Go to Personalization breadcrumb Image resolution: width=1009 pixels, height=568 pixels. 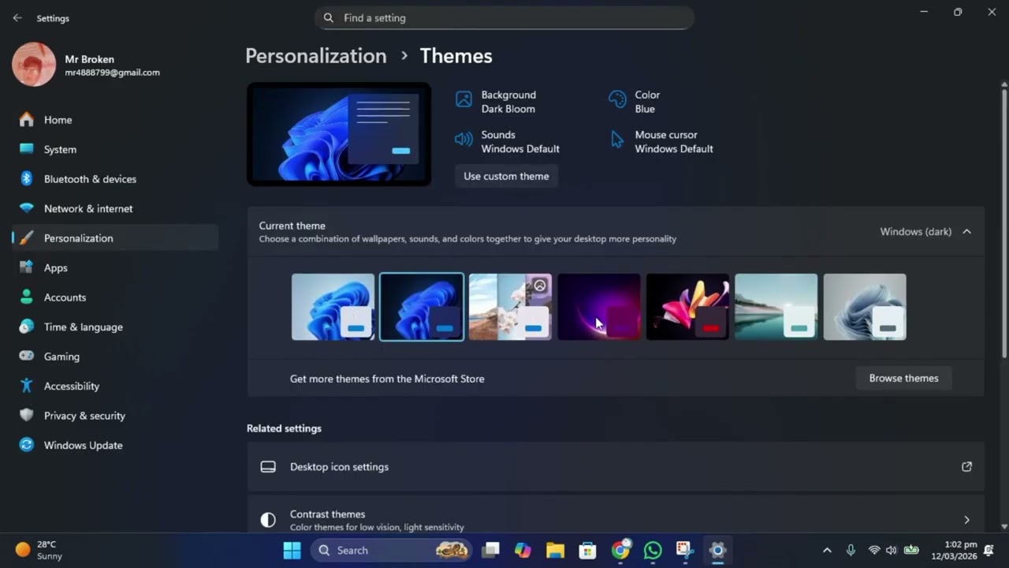[316, 56]
